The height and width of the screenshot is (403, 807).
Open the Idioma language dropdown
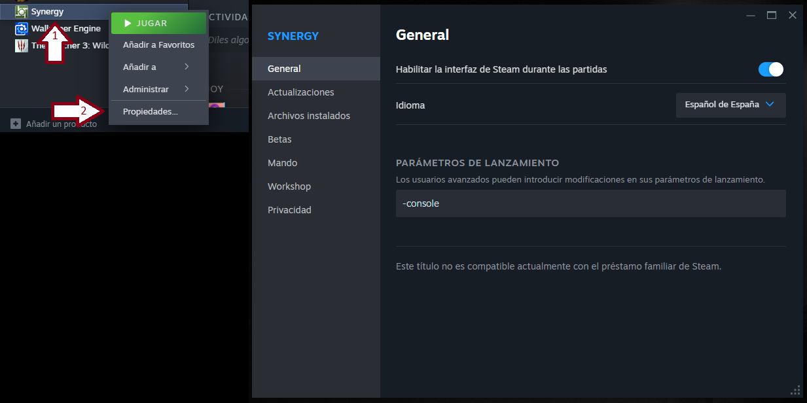pyautogui.click(x=730, y=105)
